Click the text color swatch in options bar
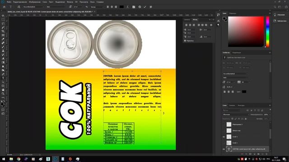The height and width of the screenshot is (162, 289). [x=121, y=7]
